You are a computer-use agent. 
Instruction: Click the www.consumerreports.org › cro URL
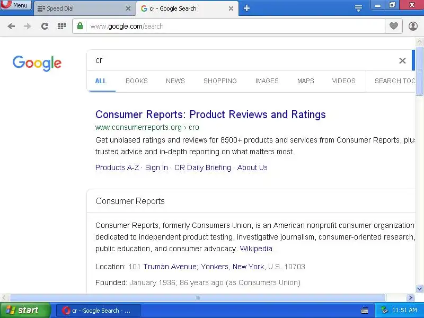[147, 127]
